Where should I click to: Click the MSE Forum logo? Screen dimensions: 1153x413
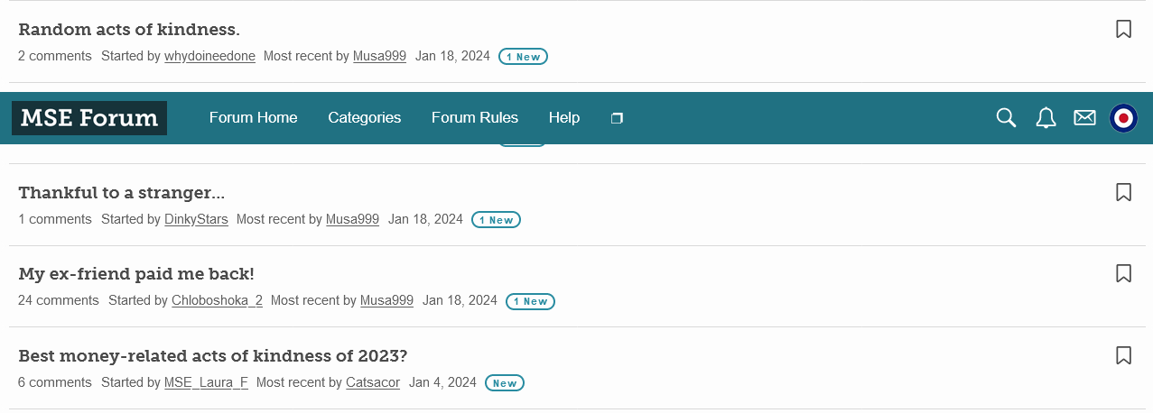89,118
